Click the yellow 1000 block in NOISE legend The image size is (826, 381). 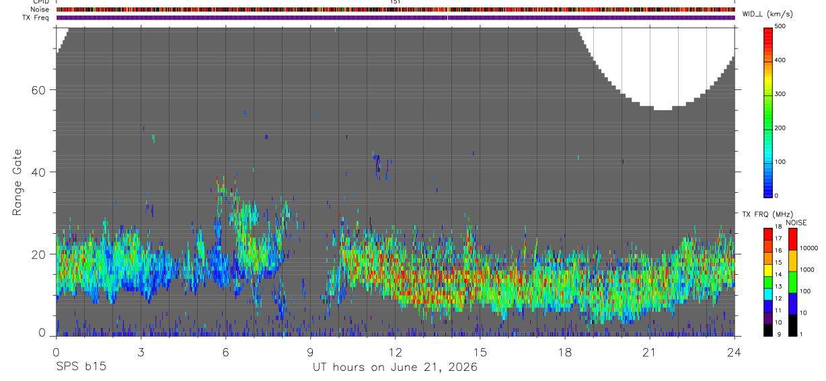pyautogui.click(x=794, y=261)
